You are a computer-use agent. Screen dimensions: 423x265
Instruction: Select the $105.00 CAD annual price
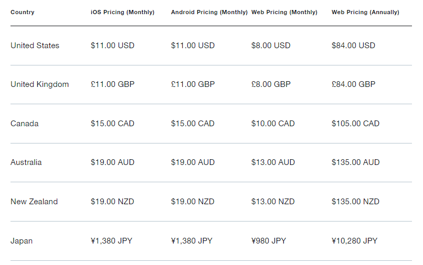point(355,124)
